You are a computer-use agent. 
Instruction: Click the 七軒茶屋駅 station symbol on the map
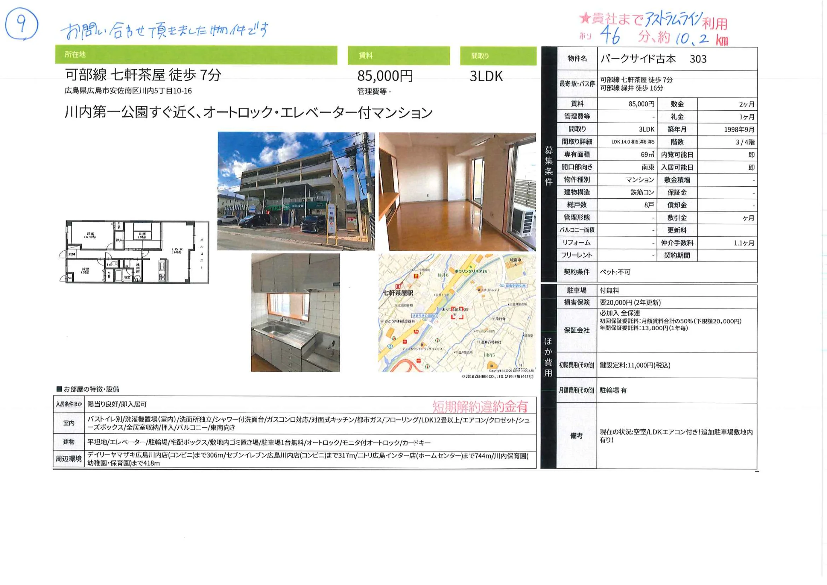398,286
